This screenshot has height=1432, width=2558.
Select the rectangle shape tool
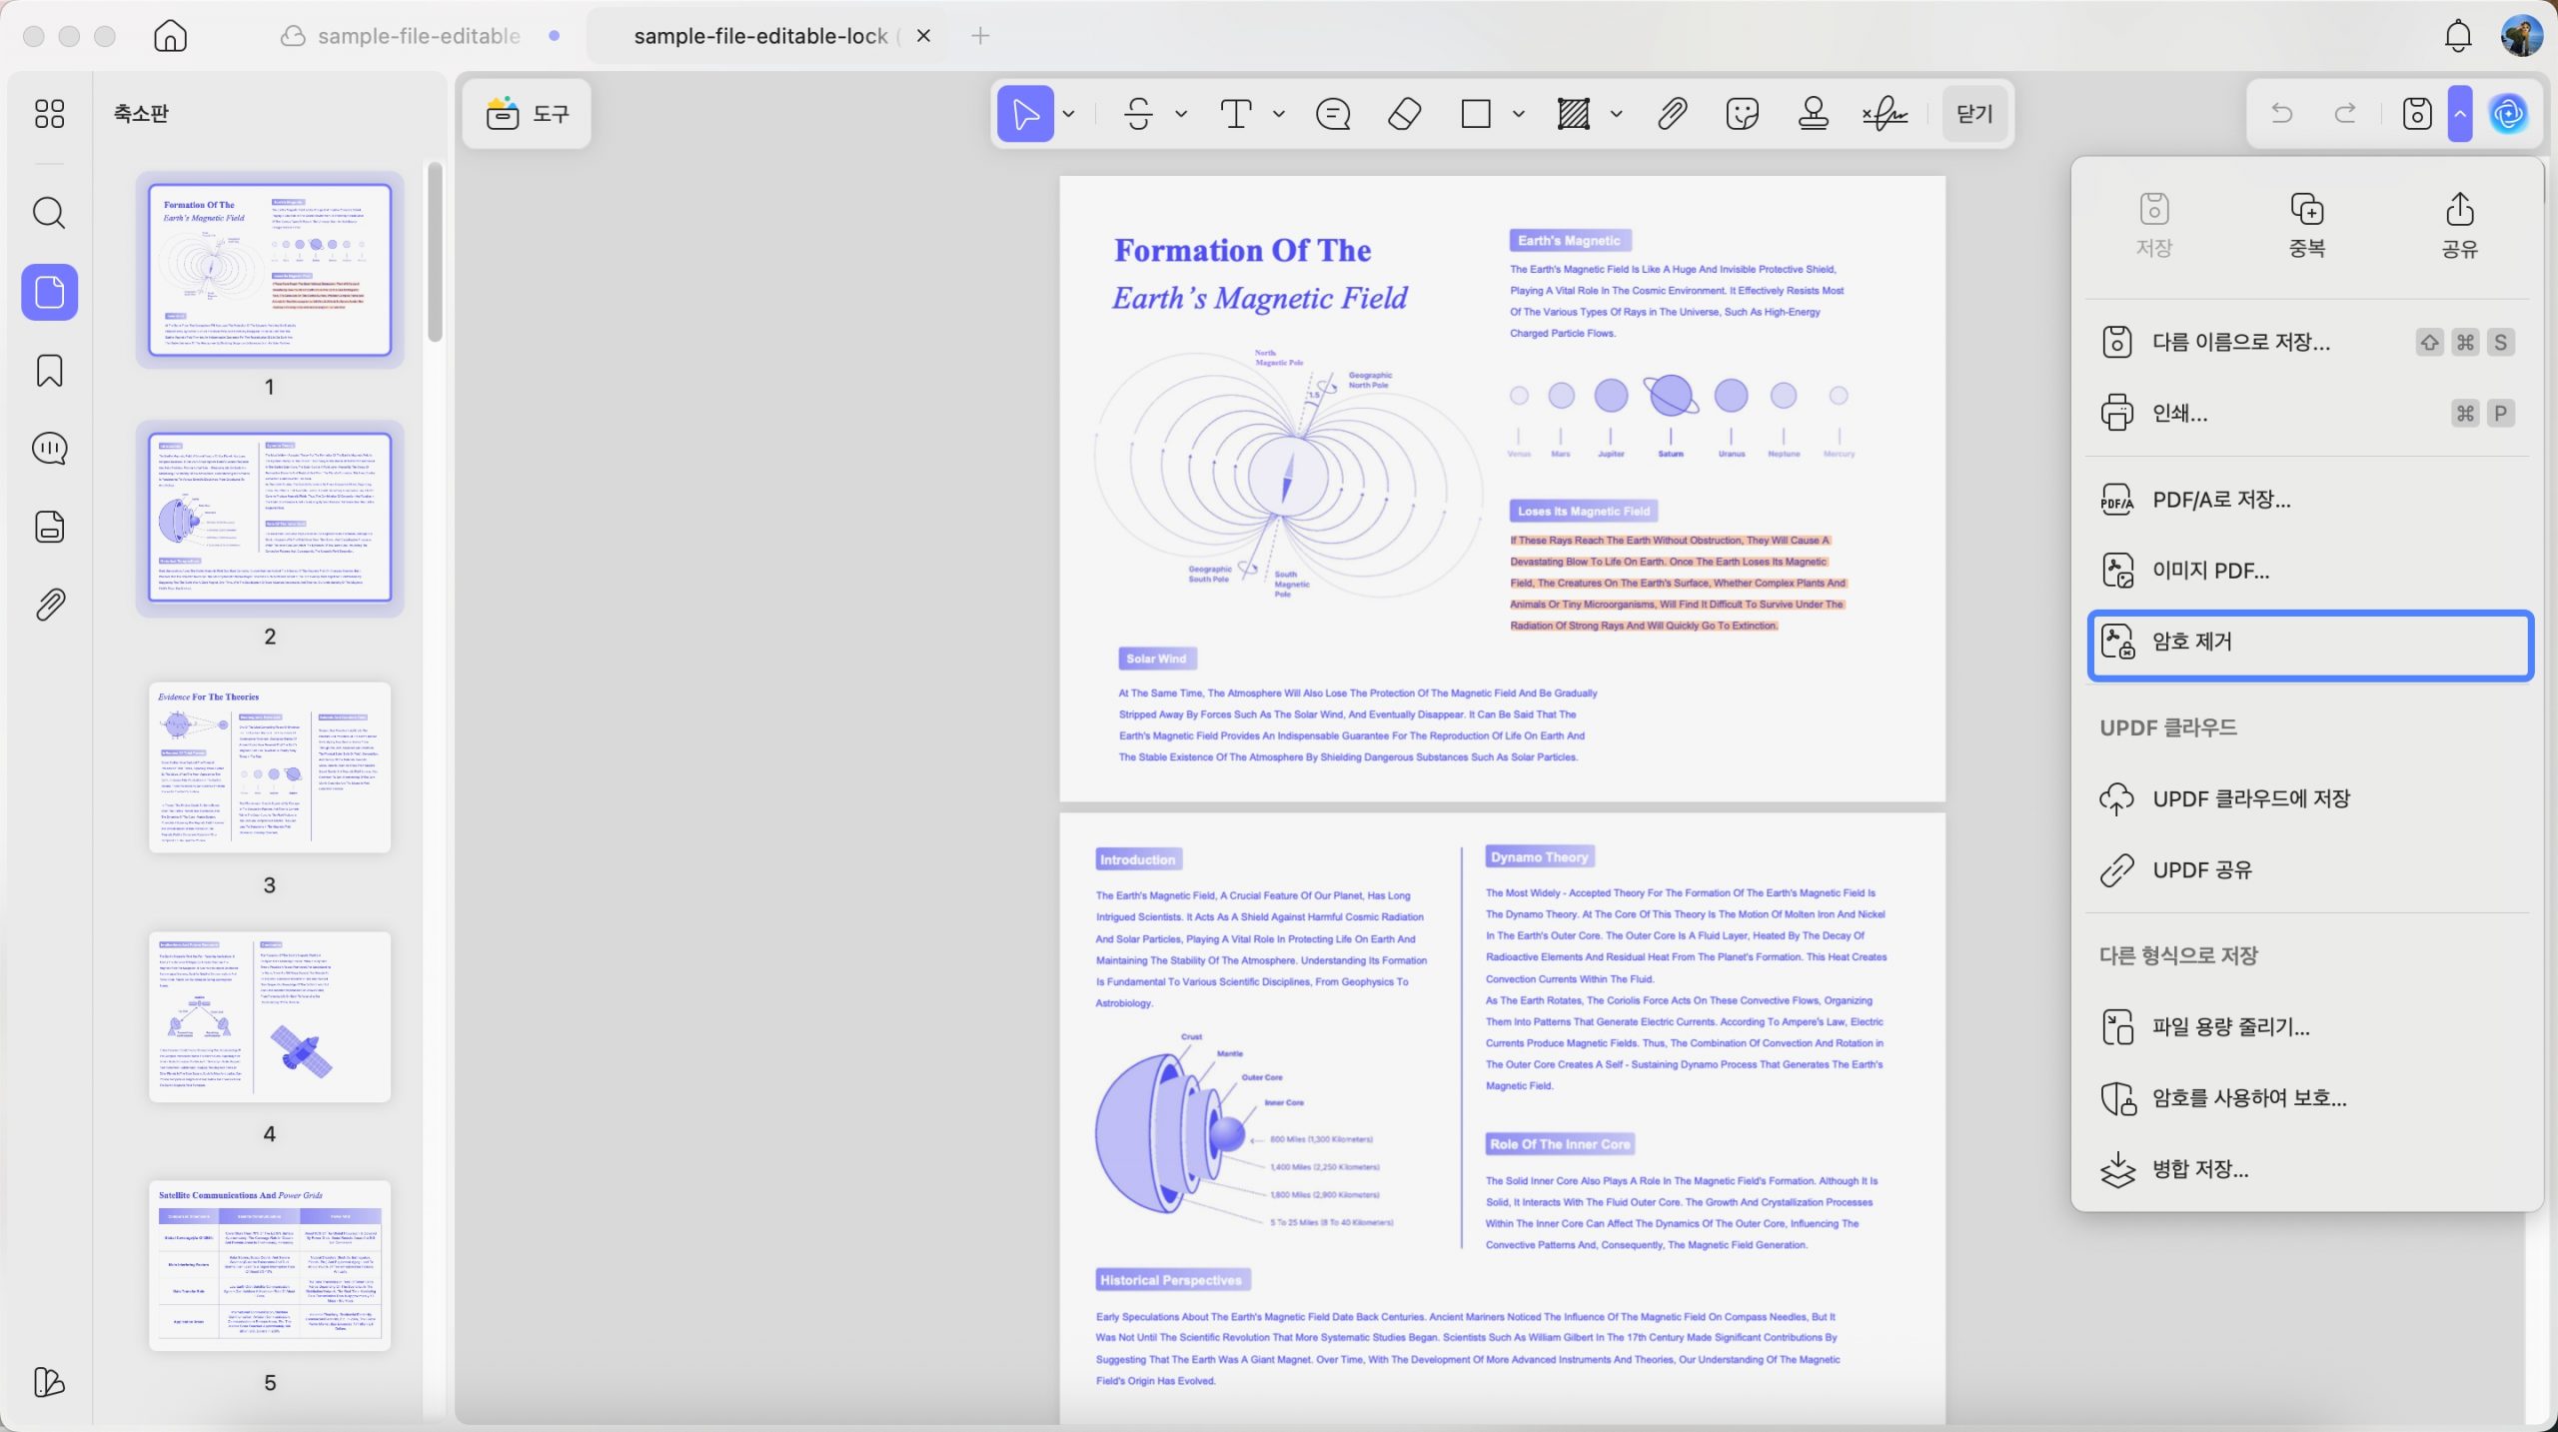tap(1476, 114)
